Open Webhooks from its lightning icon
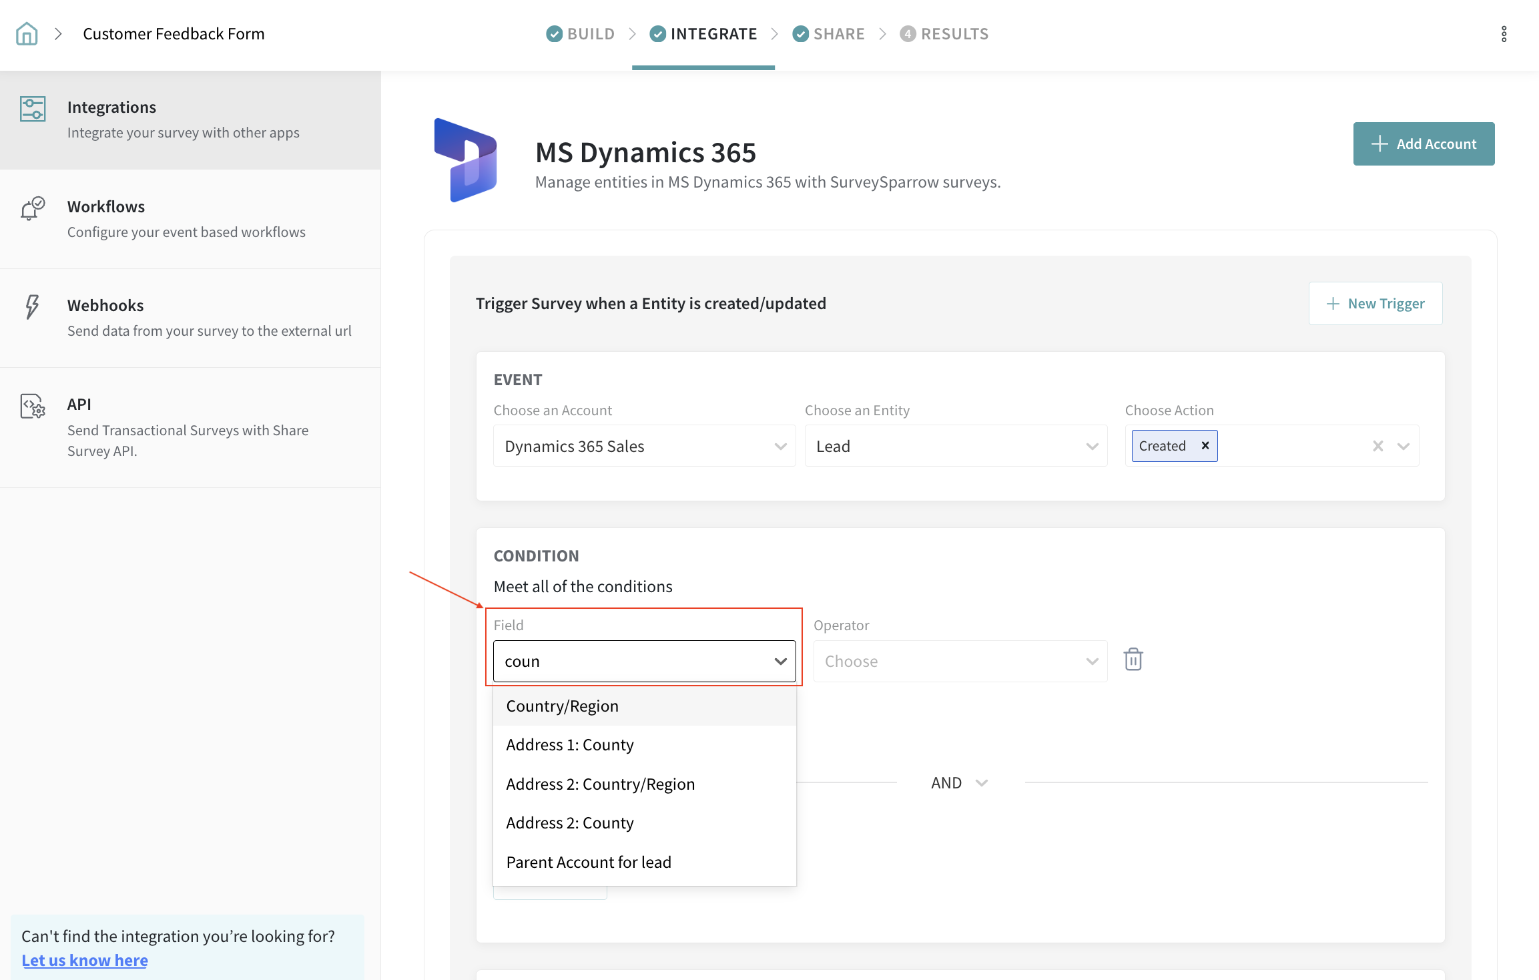1539x980 pixels. tap(32, 306)
